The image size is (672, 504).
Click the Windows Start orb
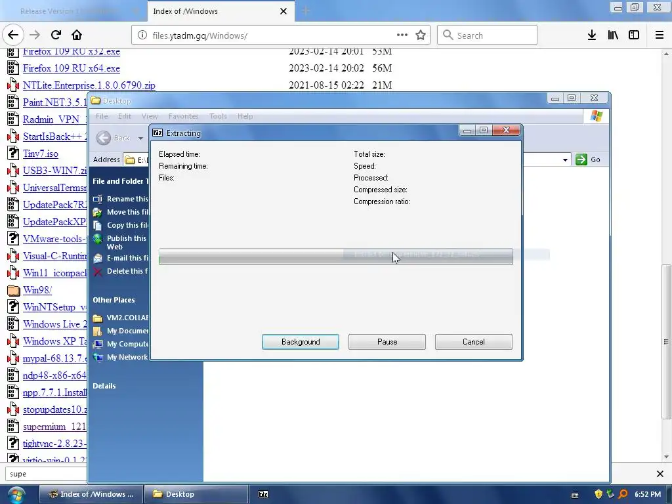point(16,495)
